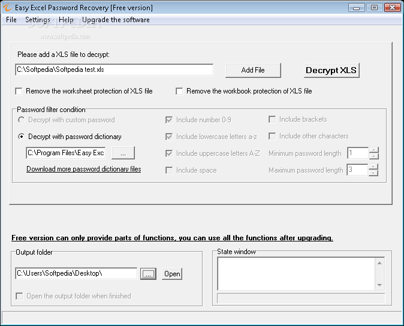
Task: Decrease Minimum password length value
Action: pos(373,156)
